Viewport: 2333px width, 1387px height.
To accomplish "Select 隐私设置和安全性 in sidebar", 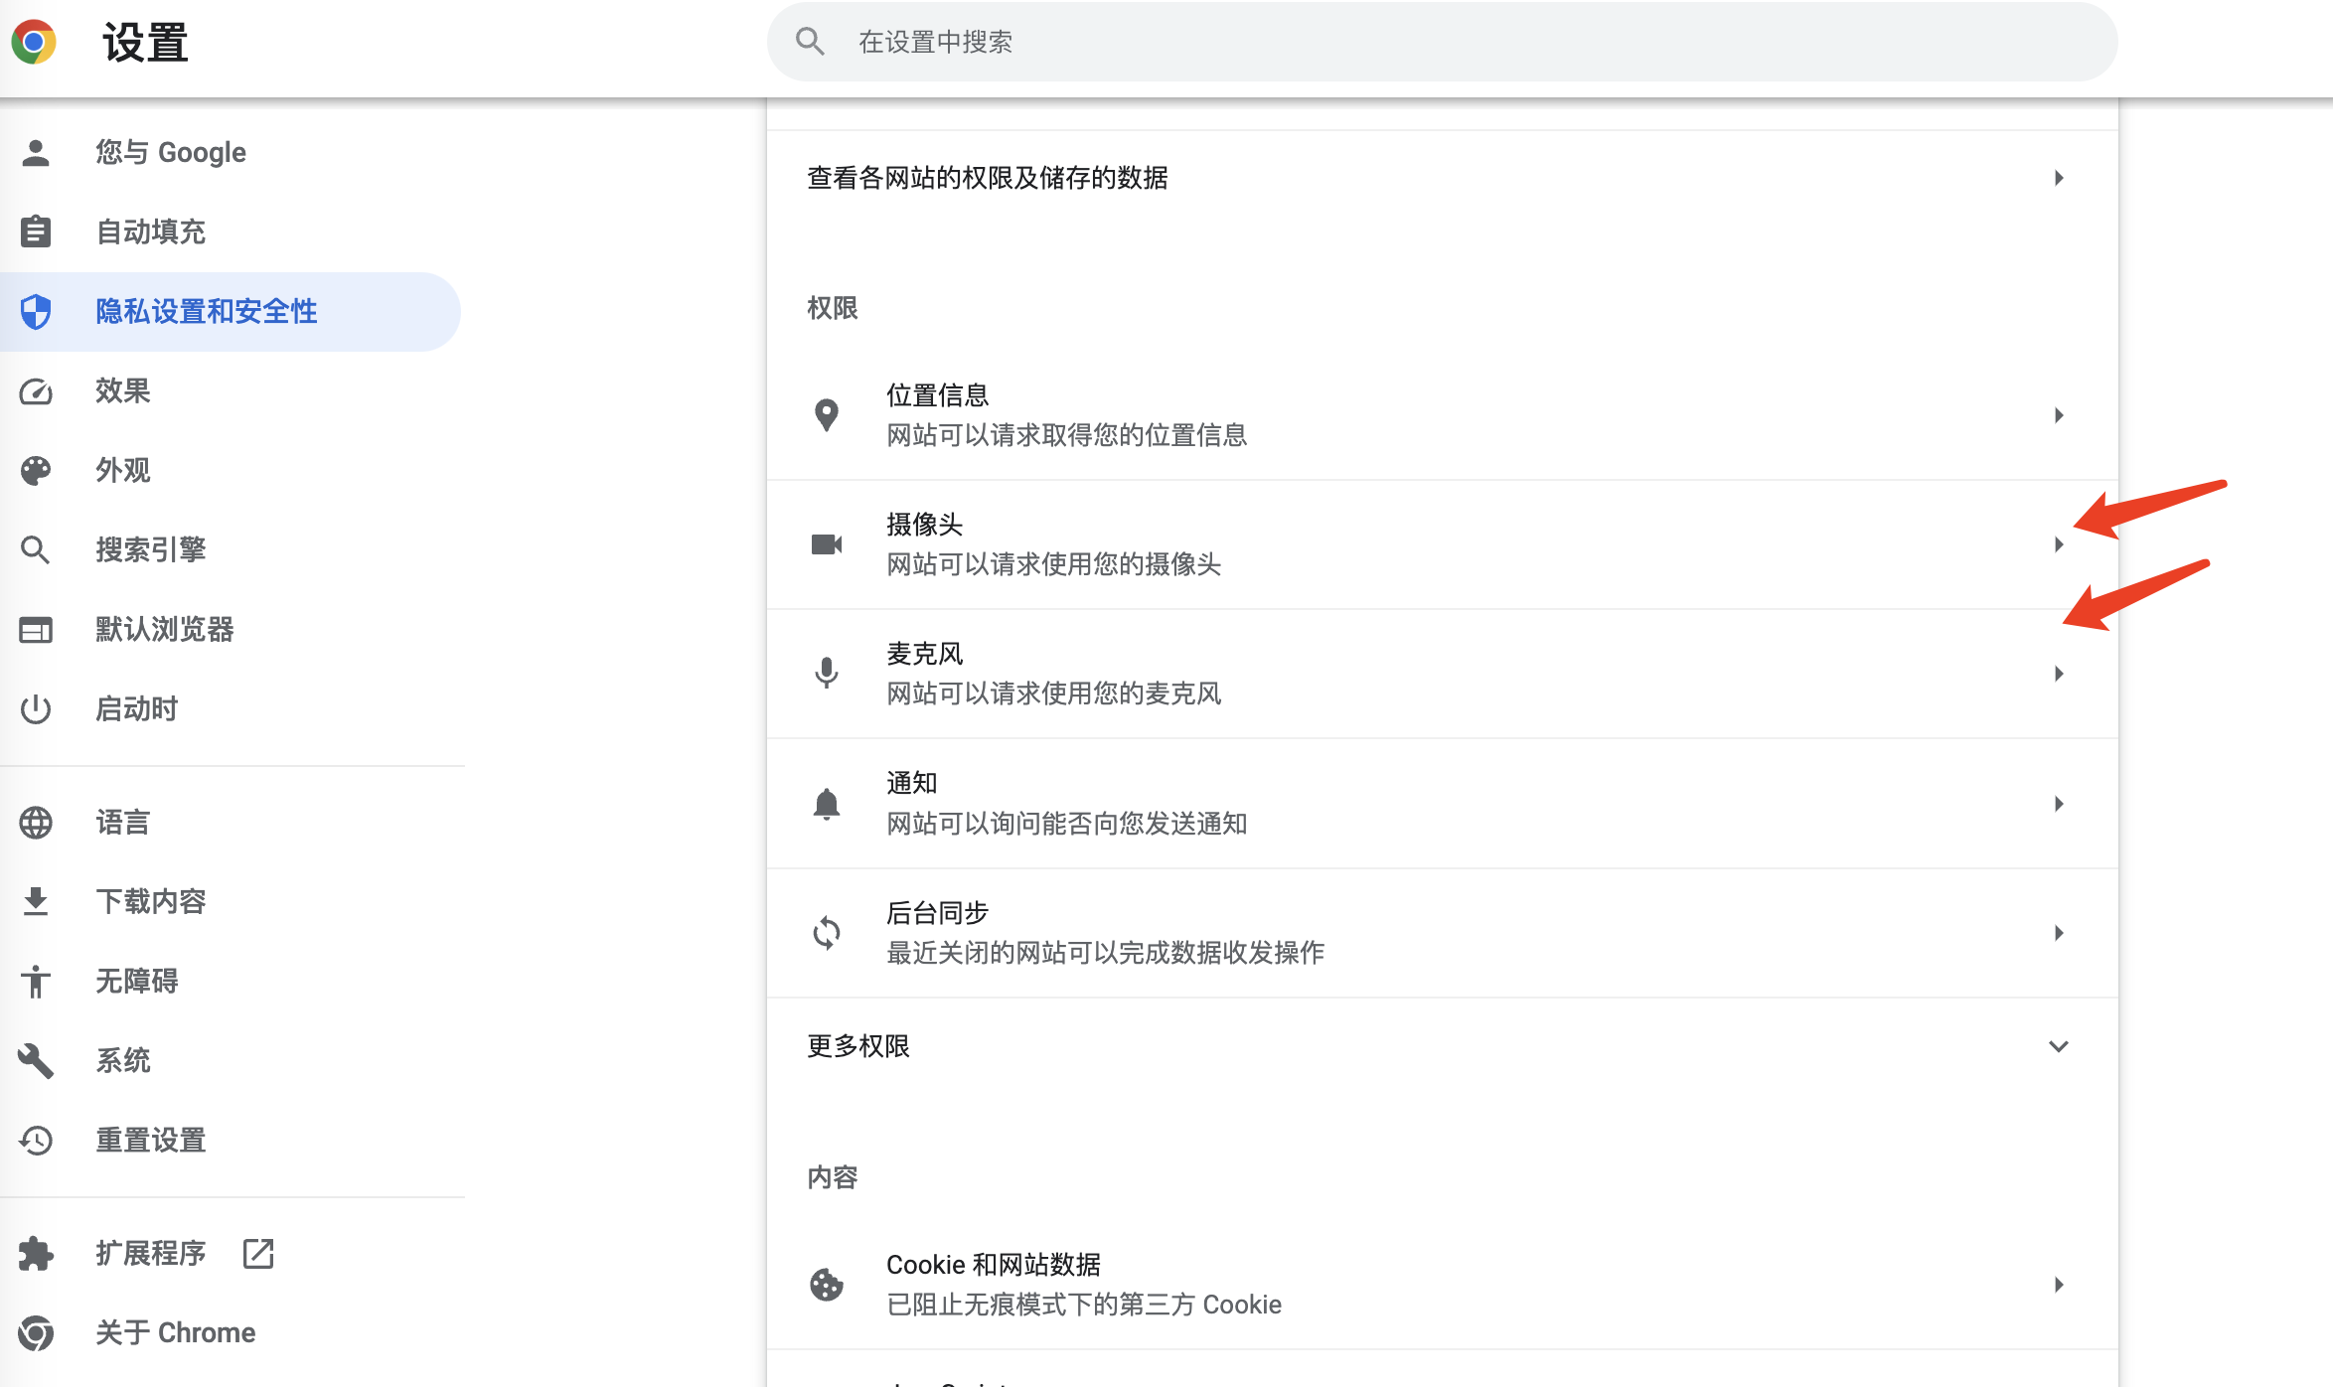I will 206,311.
